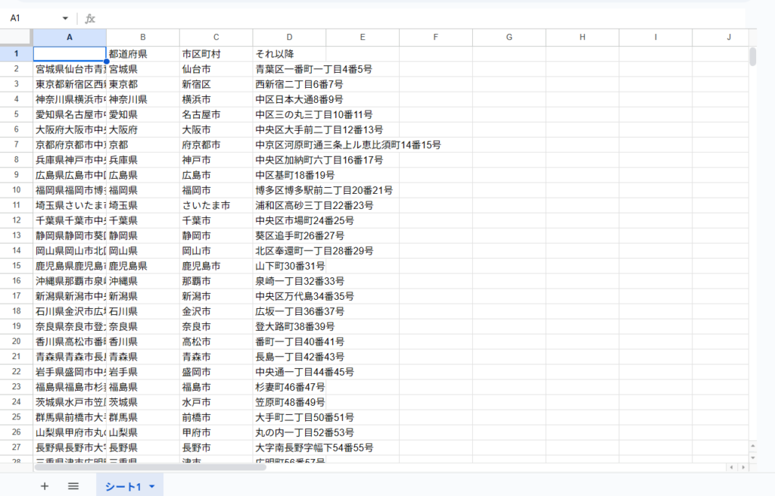Select column D header
Viewport: 775px width, 496px height.
tap(289, 37)
